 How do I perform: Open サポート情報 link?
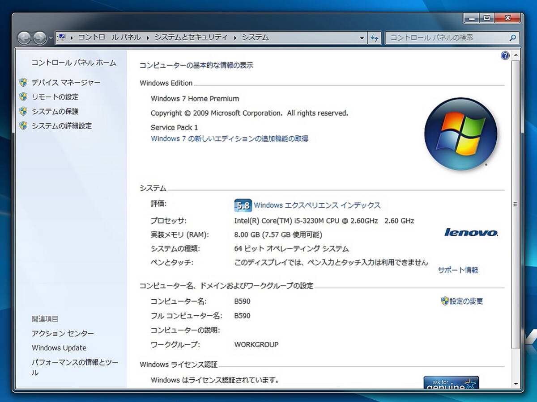click(x=458, y=270)
